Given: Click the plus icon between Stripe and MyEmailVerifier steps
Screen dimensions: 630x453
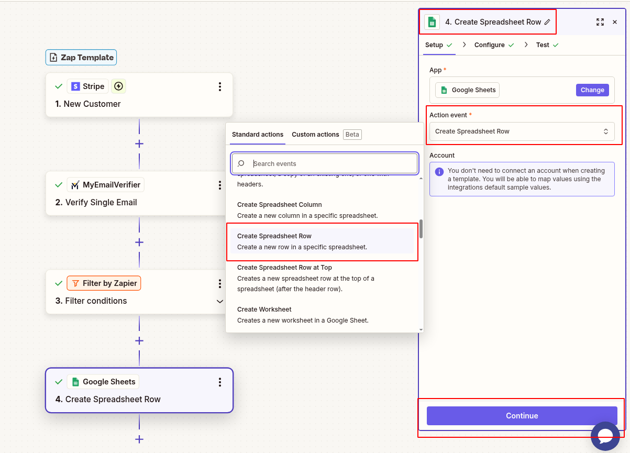Looking at the screenshot, I should [x=139, y=143].
